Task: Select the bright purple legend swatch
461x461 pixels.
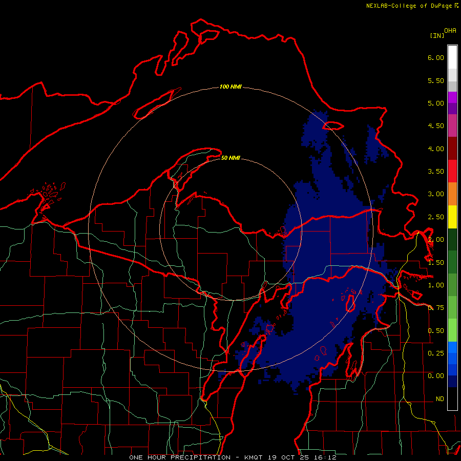Action: pos(452,98)
